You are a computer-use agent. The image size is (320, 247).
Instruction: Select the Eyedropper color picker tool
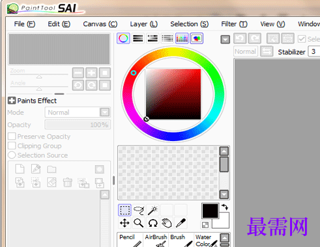[181, 223]
